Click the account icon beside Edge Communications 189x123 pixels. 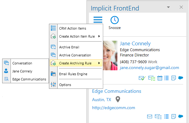coord(7,79)
